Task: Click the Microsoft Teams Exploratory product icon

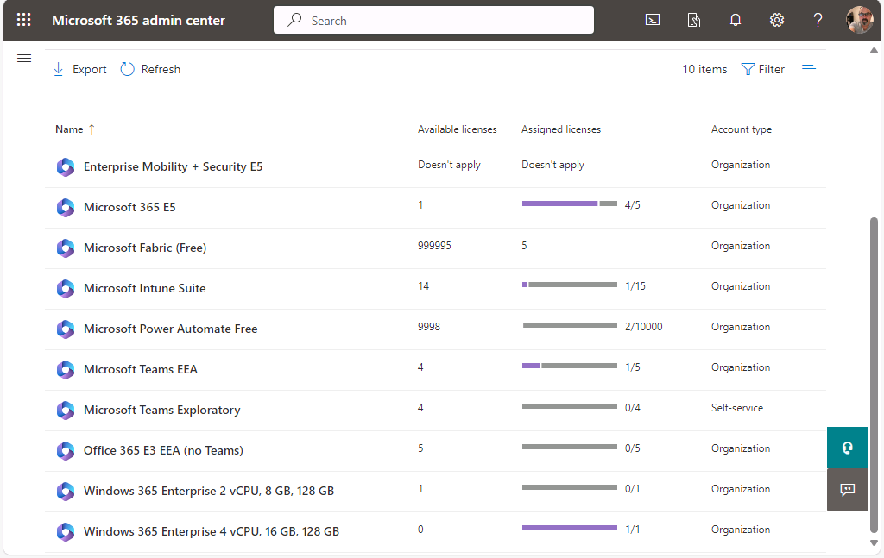Action: coord(66,411)
